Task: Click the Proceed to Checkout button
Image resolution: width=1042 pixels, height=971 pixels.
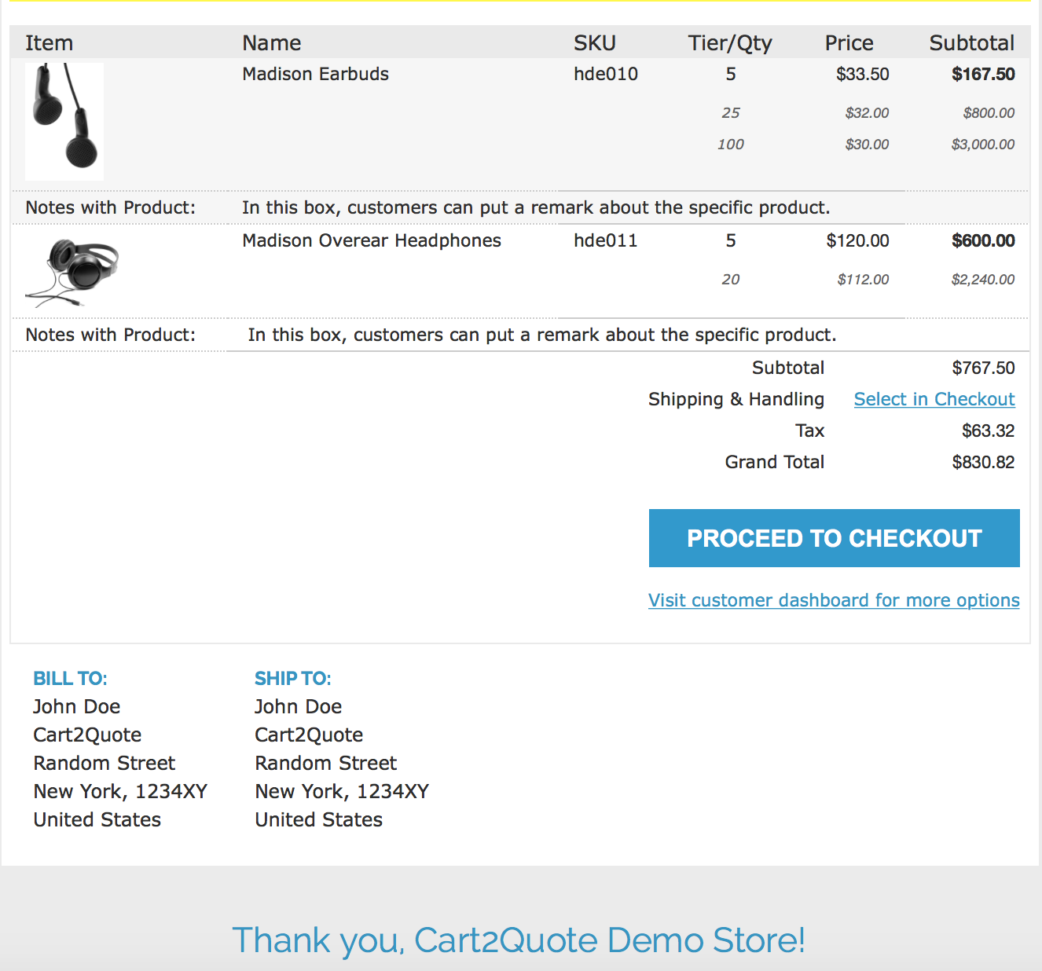Action: pos(834,538)
